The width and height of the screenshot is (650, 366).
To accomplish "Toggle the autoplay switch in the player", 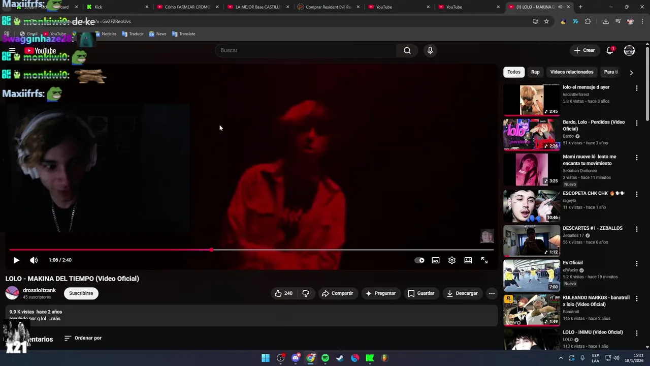I will (x=419, y=260).
